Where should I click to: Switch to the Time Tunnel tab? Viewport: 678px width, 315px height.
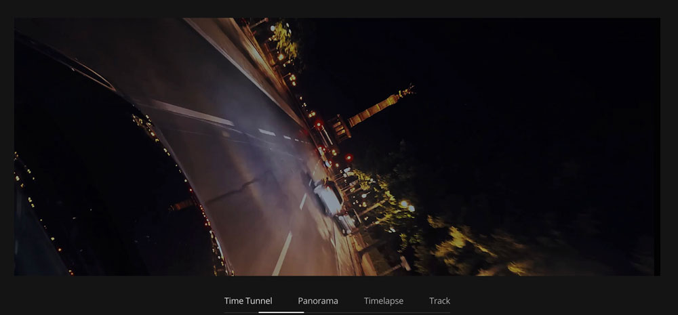248,301
